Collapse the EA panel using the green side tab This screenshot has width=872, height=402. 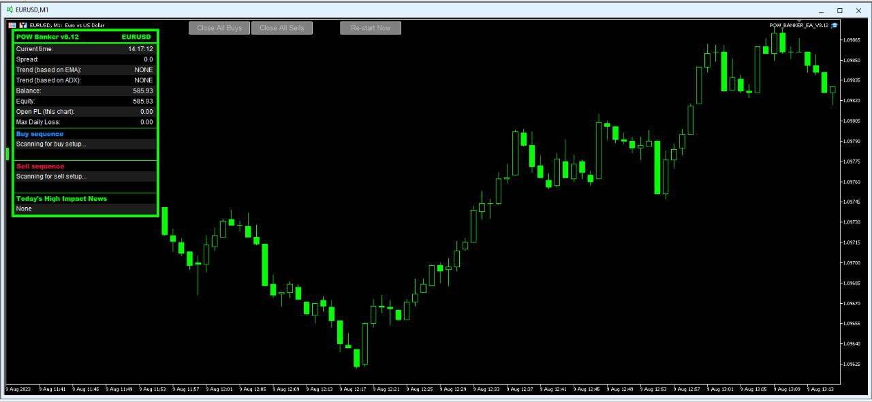(x=7, y=155)
